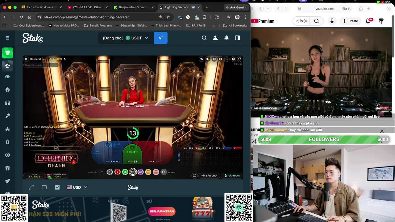Open the gift box icon in sidebar
395x222 pixels.
tap(7, 168)
